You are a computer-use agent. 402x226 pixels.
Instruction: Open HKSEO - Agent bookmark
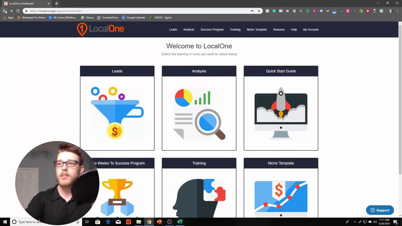coord(160,18)
